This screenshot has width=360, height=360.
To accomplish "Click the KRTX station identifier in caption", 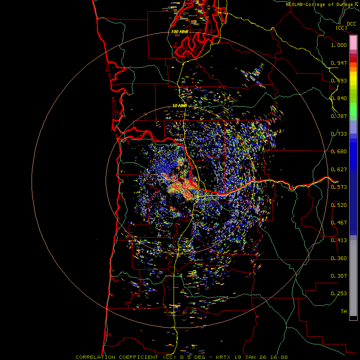I will (224, 357).
